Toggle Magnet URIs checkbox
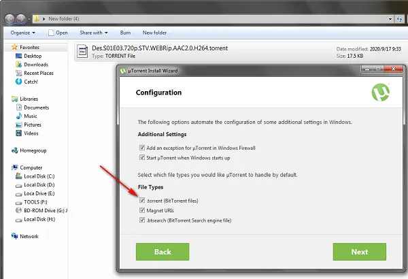The height and width of the screenshot is (279, 408). pyautogui.click(x=142, y=210)
